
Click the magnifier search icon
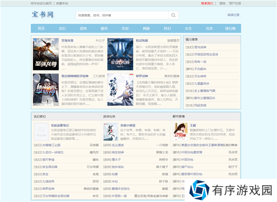(x=173, y=15)
